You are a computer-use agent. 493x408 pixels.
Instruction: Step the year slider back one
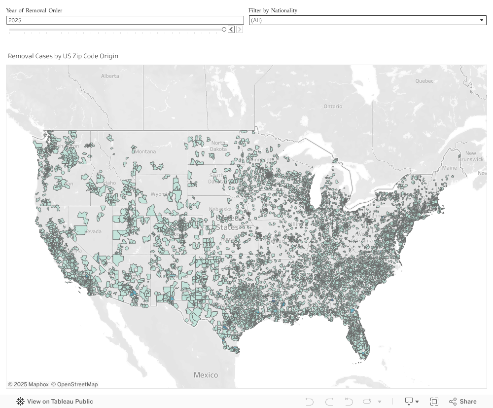click(x=231, y=29)
